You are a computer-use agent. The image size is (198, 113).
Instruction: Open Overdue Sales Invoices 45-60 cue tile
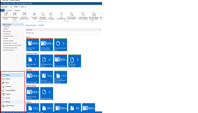click(x=47, y=45)
